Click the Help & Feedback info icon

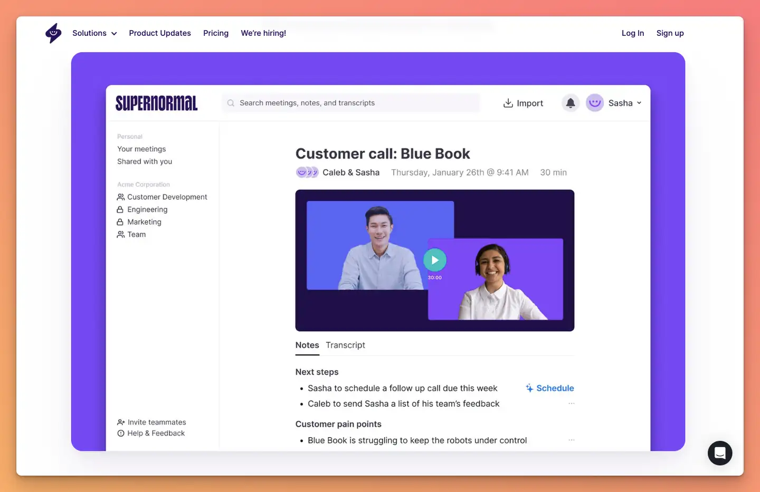coord(121,433)
